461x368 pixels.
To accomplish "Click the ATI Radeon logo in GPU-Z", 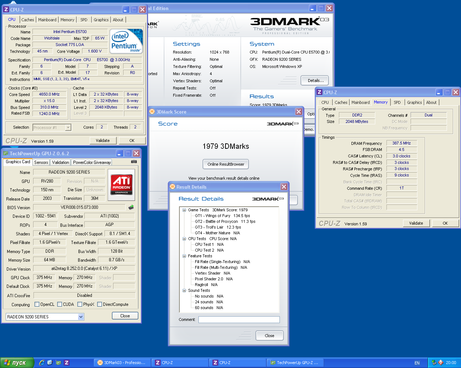I will (x=121, y=185).
